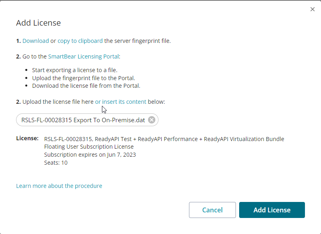Open "Learn more about the procedure"
321x234 pixels.
click(x=59, y=186)
